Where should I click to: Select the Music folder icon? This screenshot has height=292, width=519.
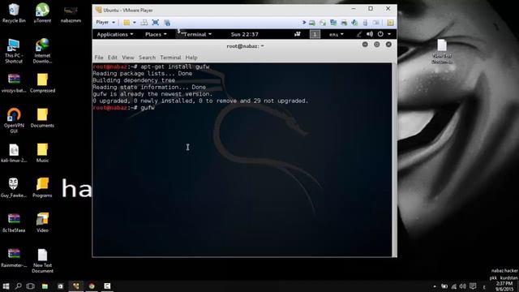click(x=42, y=152)
